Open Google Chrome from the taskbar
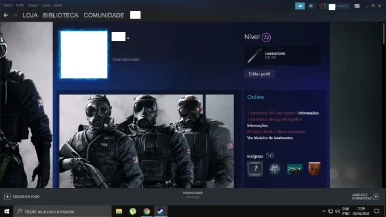Viewport: 386px width, 217px height. point(147,212)
